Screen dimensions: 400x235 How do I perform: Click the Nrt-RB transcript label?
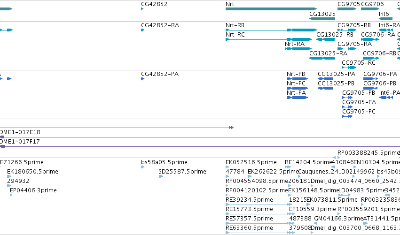pyautogui.click(x=235, y=25)
